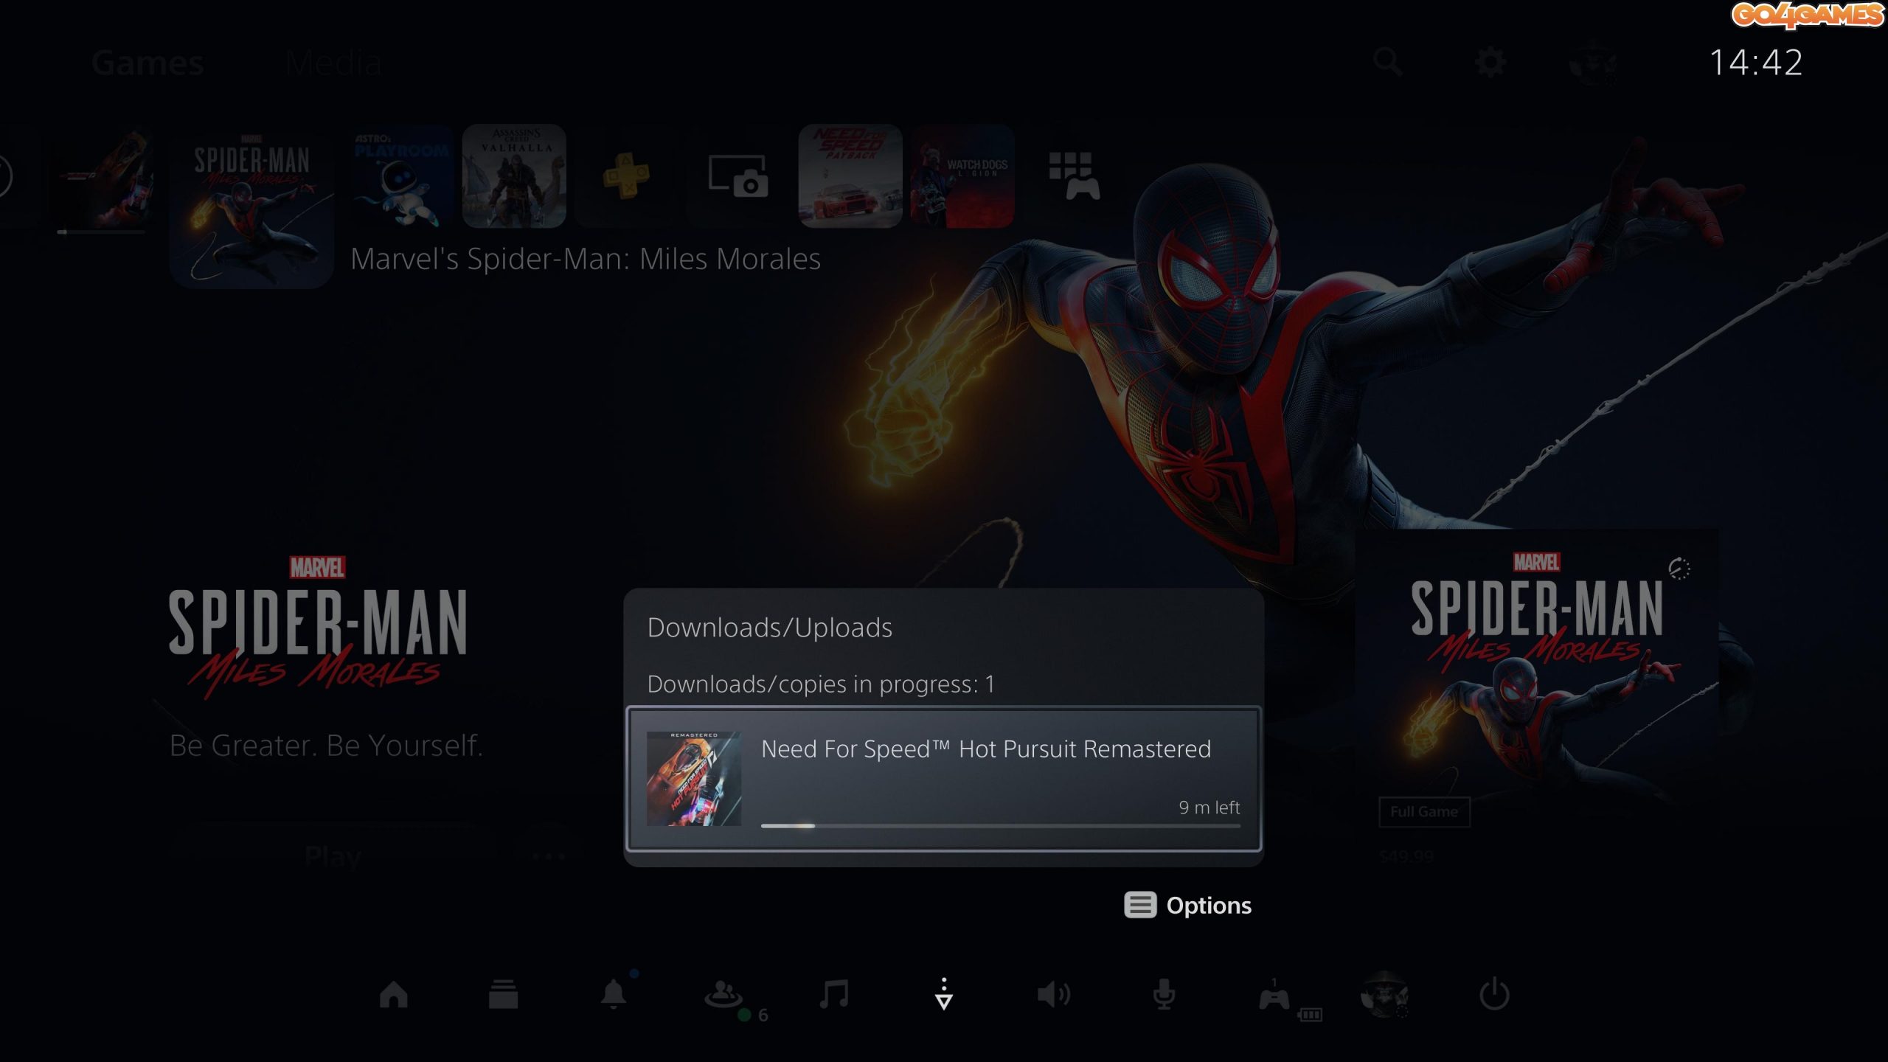Click the 14:42 clock
The height and width of the screenshot is (1062, 1888).
click(1755, 62)
